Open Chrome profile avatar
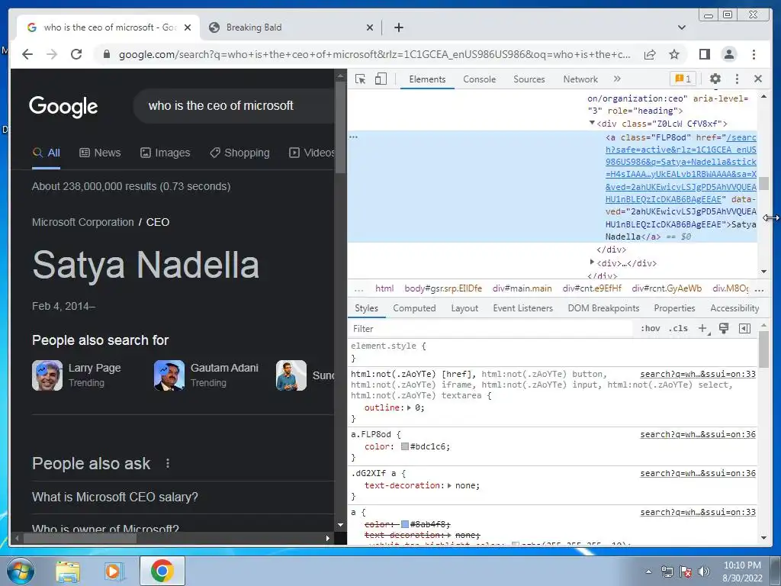The width and height of the screenshot is (781, 586). pos(729,54)
